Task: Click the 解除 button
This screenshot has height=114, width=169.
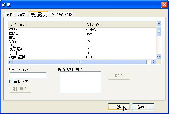Action: [x=119, y=76]
